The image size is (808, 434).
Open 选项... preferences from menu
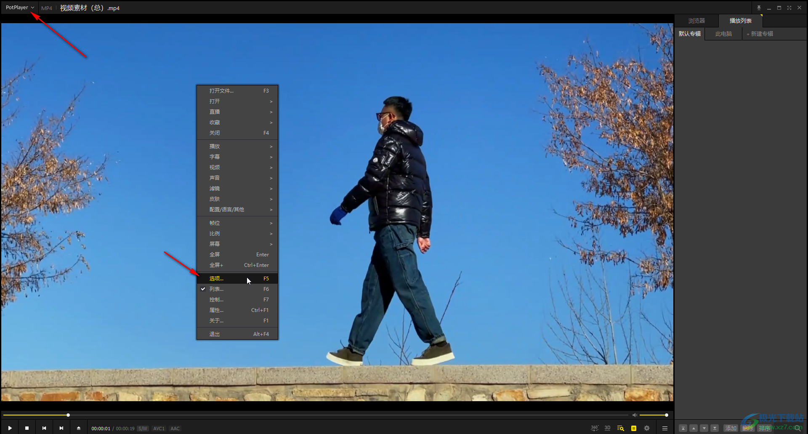(x=237, y=279)
